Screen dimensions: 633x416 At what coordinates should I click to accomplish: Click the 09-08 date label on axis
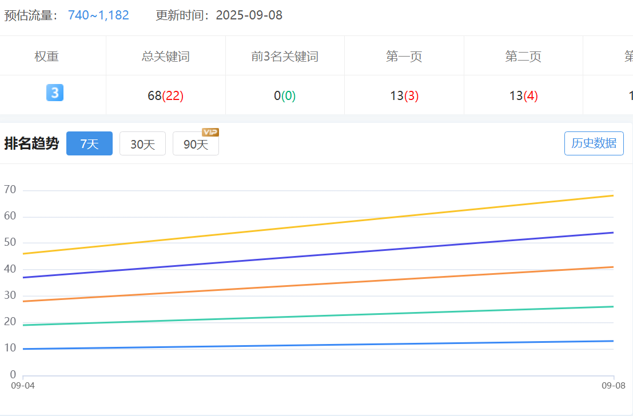[613, 386]
